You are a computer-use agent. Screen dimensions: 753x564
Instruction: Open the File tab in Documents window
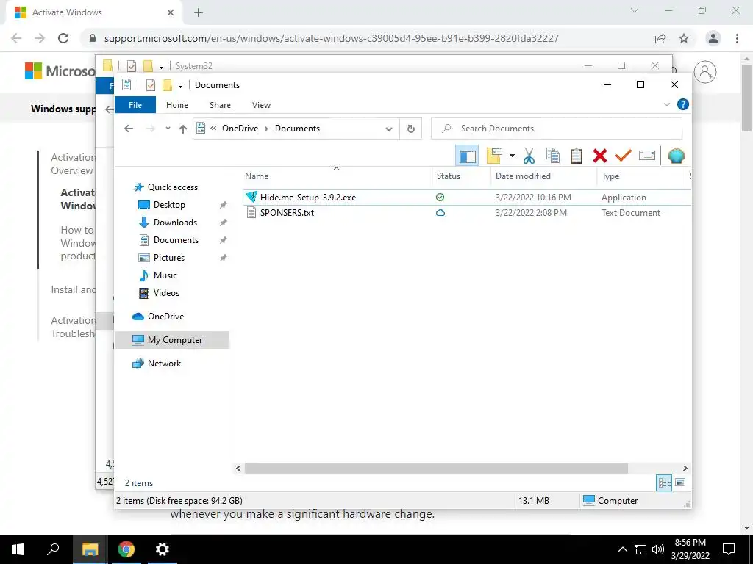point(135,105)
